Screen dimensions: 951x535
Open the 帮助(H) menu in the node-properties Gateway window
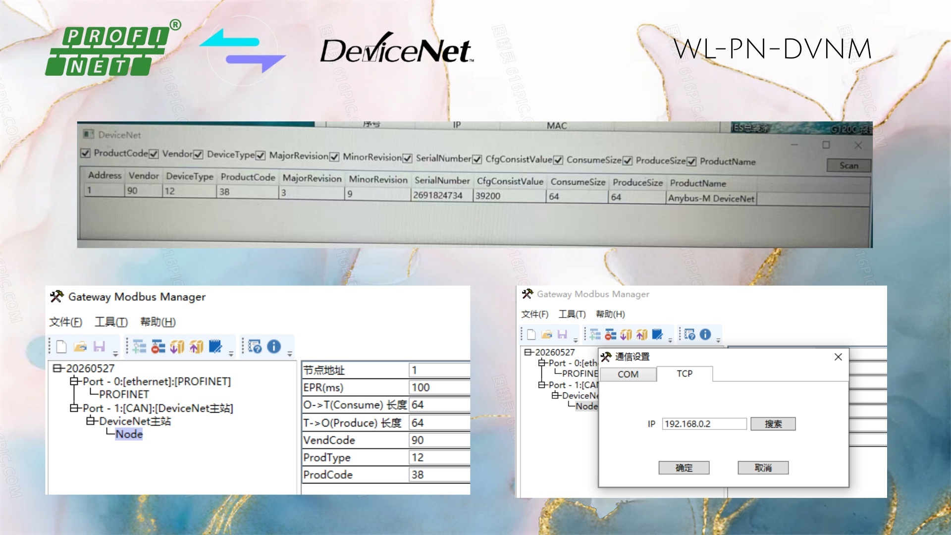158,322
